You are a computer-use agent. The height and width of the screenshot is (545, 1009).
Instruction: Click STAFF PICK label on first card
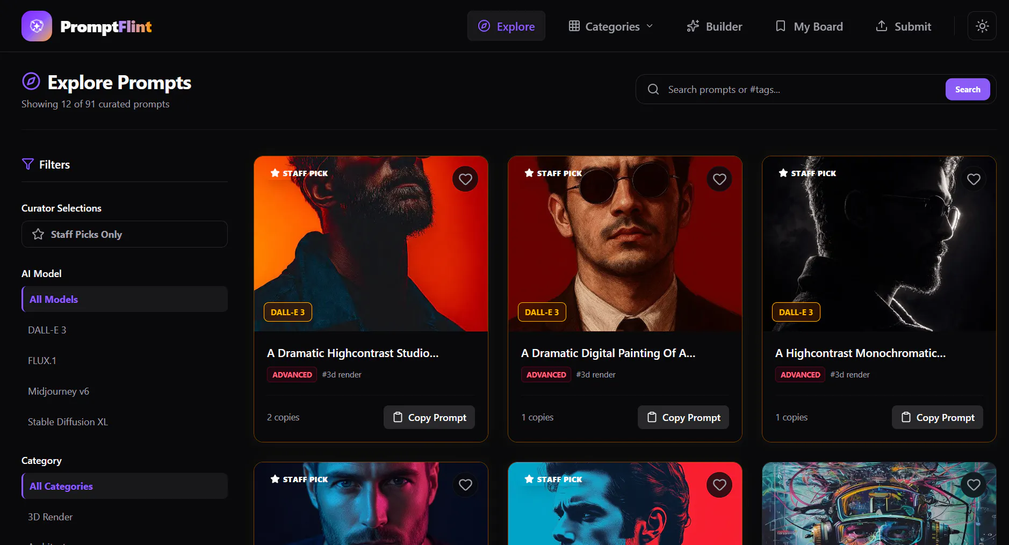[x=299, y=173]
